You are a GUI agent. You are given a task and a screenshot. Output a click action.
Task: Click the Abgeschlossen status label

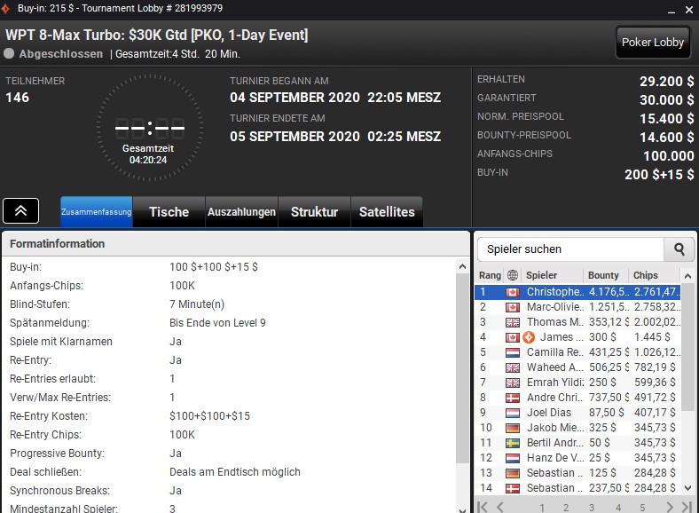click(60, 54)
